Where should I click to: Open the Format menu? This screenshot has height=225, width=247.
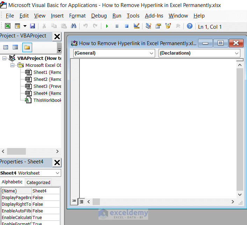77,16
